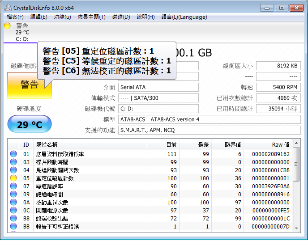Open the 功能(u) menu

62,17
